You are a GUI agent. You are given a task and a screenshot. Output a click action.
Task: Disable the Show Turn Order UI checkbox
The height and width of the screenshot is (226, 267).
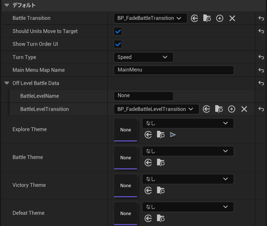(x=118, y=44)
